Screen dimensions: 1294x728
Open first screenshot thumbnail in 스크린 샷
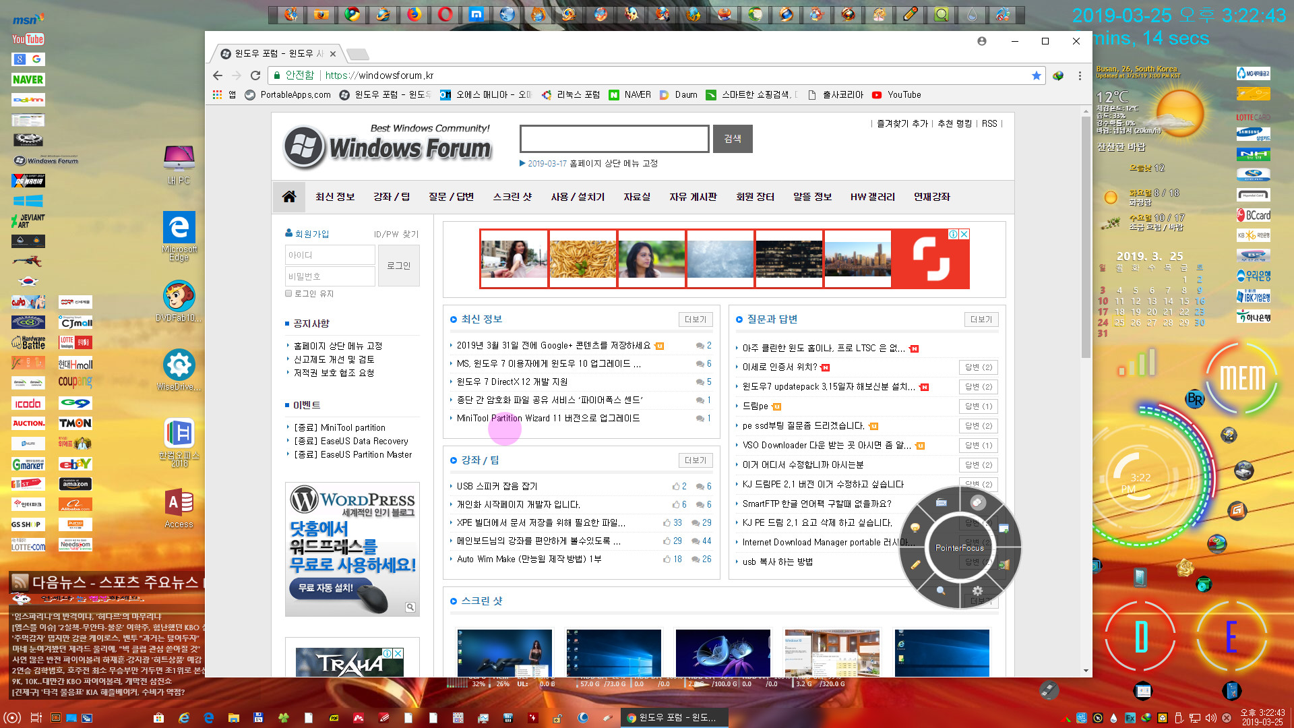click(504, 653)
